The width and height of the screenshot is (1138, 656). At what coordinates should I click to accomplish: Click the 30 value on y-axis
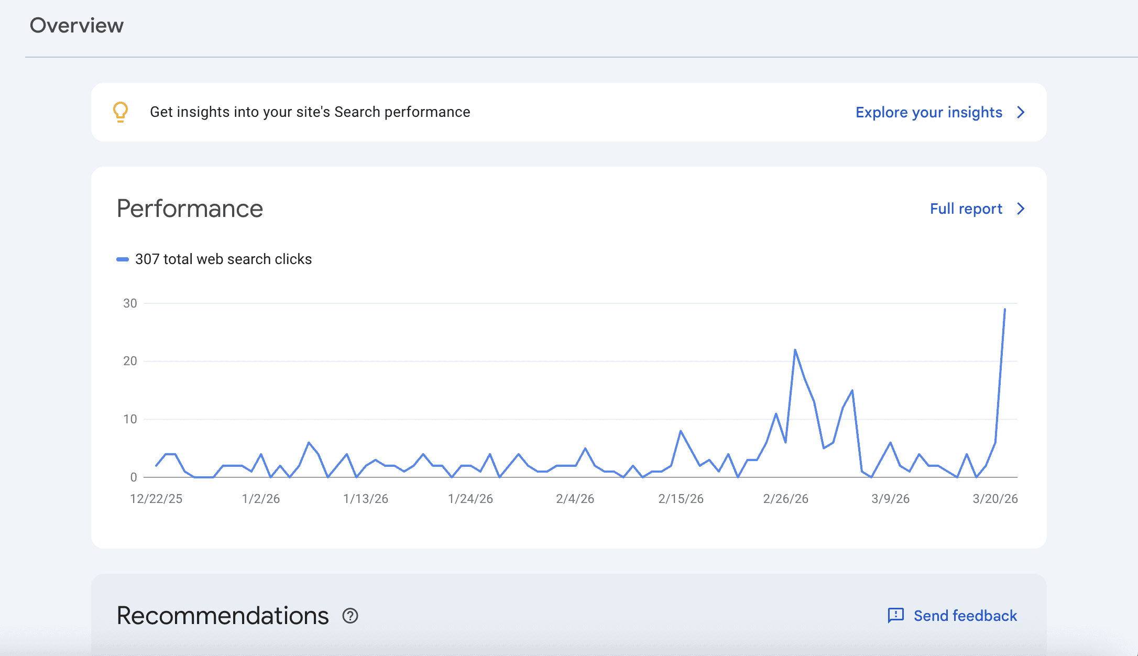(130, 303)
